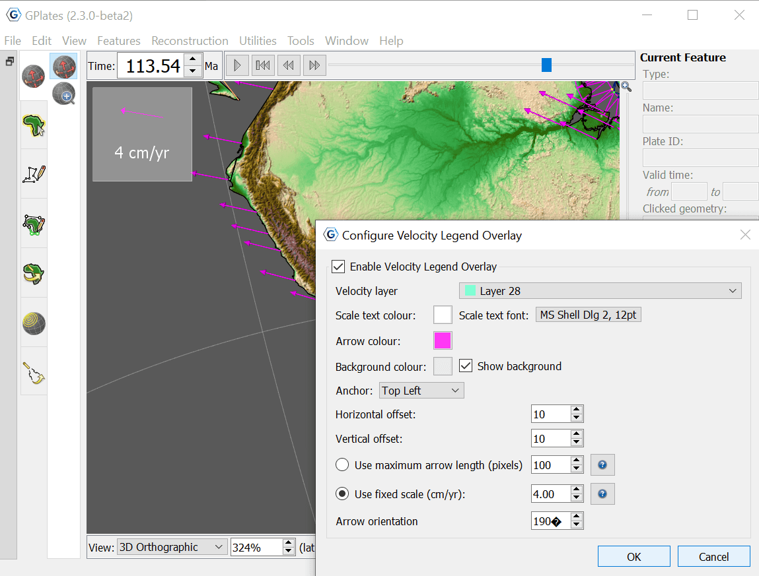Viewport: 759px width, 576px height.
Task: Open the Small Circle tool tab
Action: tap(34, 322)
